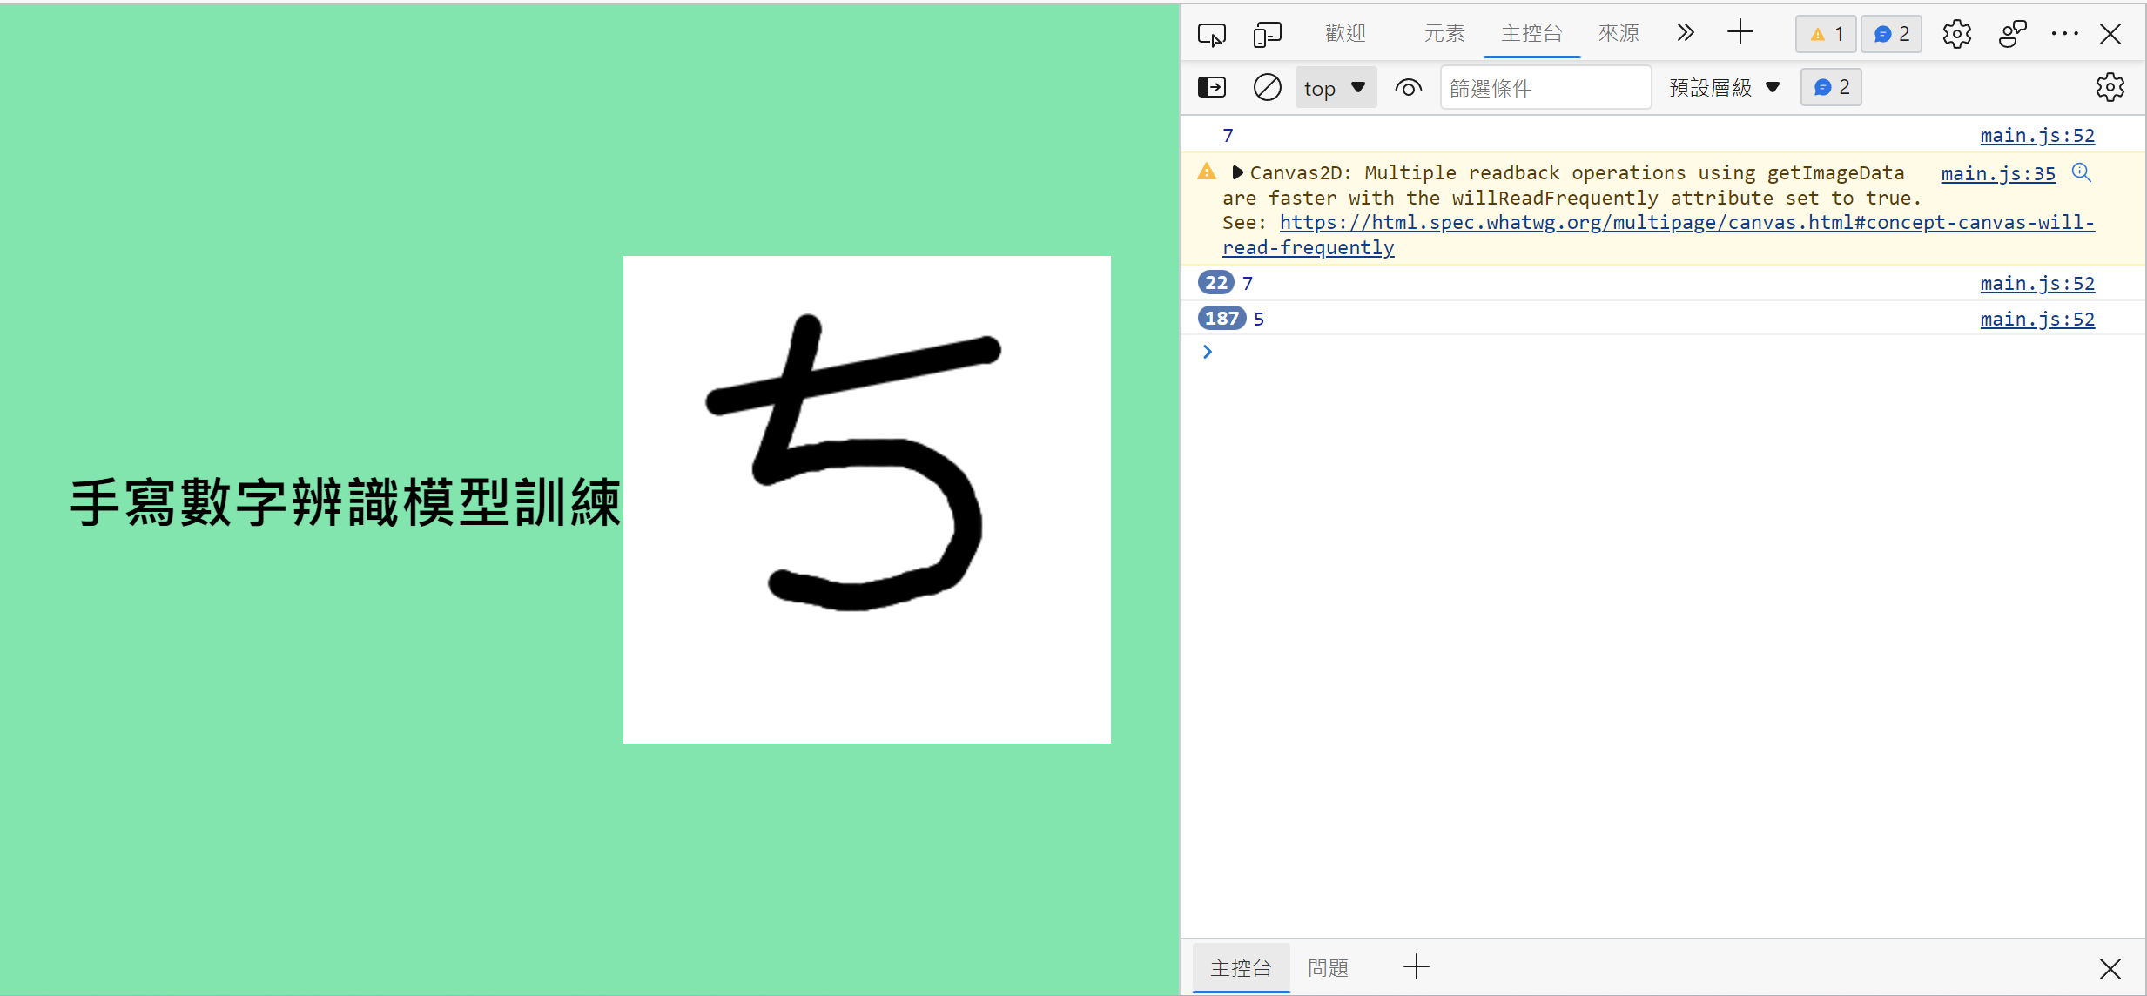Expand the Canvas2D warning message
The width and height of the screenshot is (2147, 996).
coord(1238,172)
